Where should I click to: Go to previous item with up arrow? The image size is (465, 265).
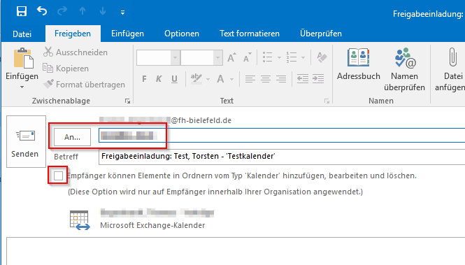click(83, 11)
